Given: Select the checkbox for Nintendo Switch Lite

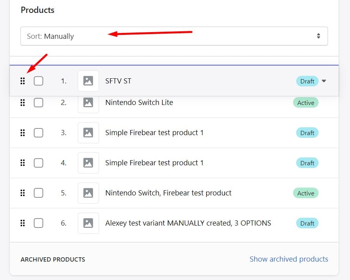Looking at the screenshot, I should tap(38, 103).
